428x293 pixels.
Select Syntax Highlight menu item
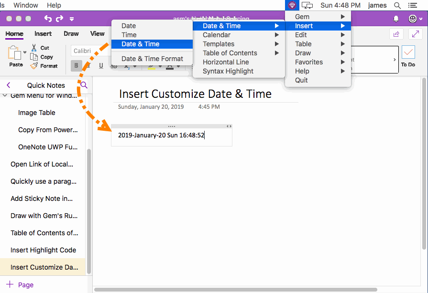[x=239, y=72]
